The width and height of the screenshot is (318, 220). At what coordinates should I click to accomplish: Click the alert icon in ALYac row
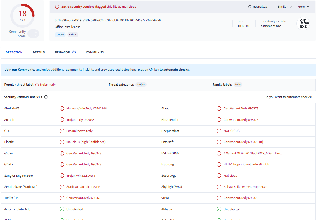[x=219, y=108]
